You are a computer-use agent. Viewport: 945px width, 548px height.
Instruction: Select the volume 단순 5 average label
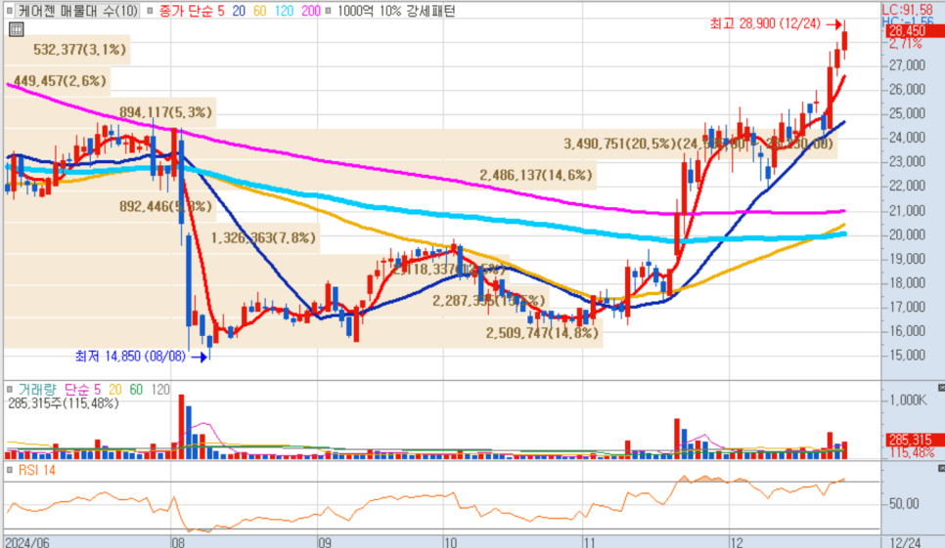[x=82, y=390]
